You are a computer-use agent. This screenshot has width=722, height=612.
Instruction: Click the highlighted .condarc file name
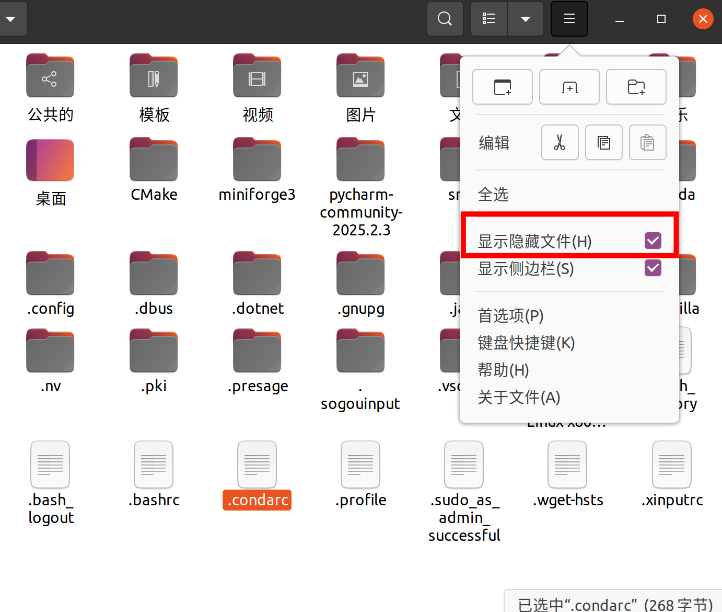click(x=257, y=500)
